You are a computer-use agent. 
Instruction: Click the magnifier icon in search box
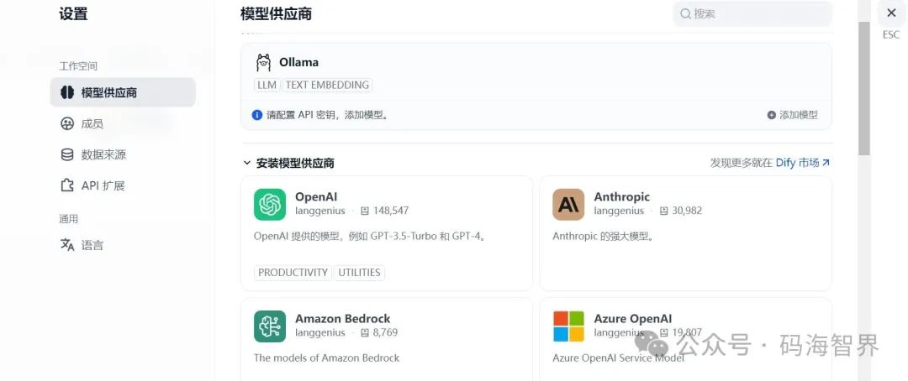(685, 14)
